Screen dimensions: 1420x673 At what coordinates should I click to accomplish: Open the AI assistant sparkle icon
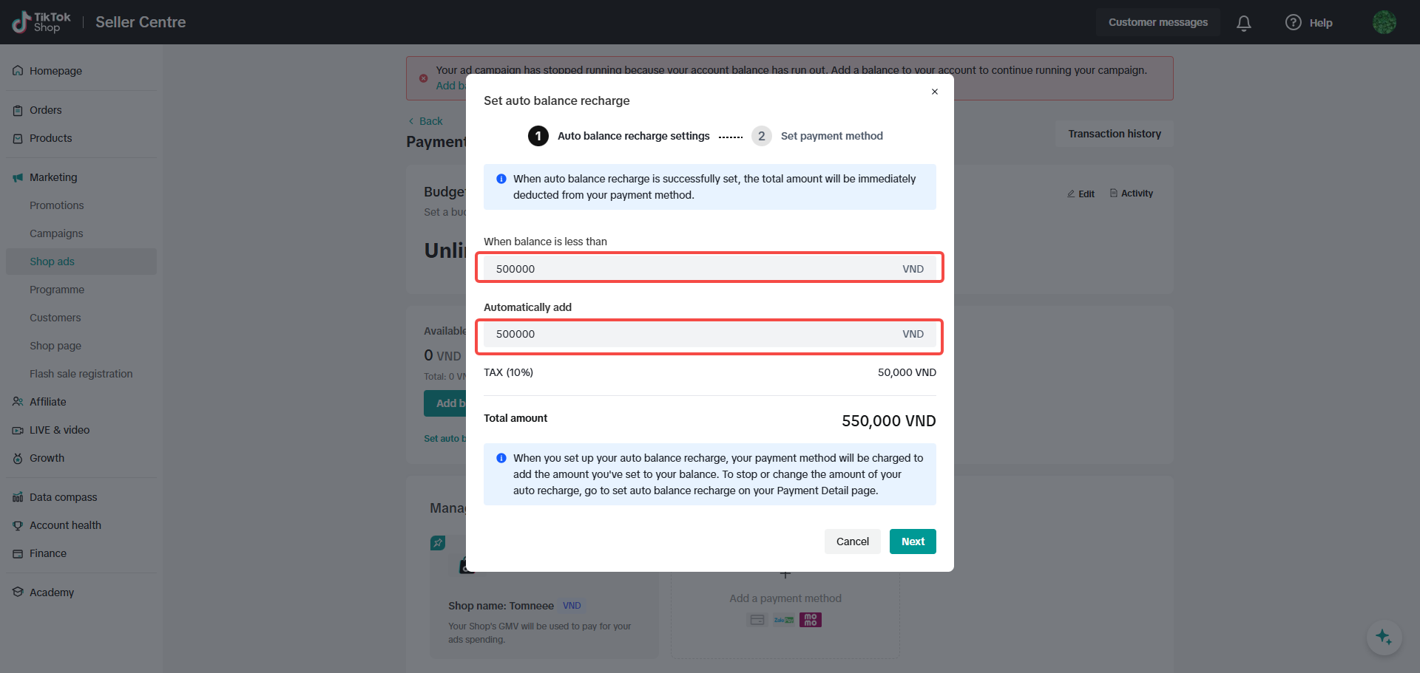coord(1384,637)
